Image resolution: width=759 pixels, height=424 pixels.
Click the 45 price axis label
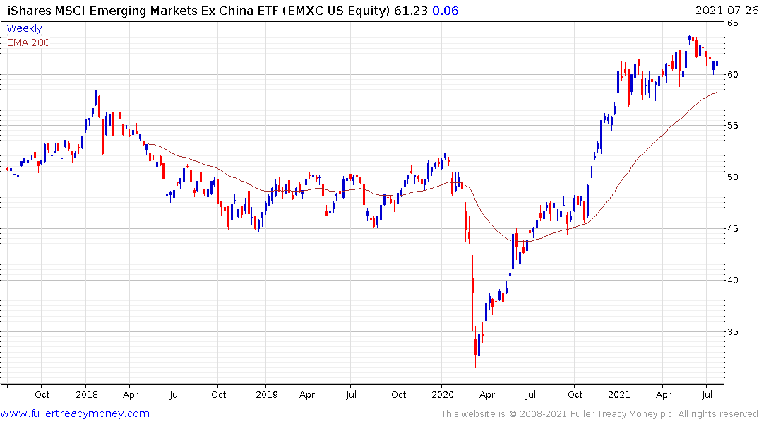click(732, 229)
